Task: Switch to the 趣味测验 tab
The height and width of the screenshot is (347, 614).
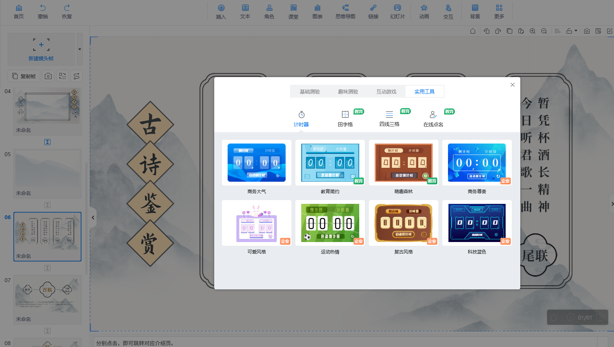Action: [348, 92]
